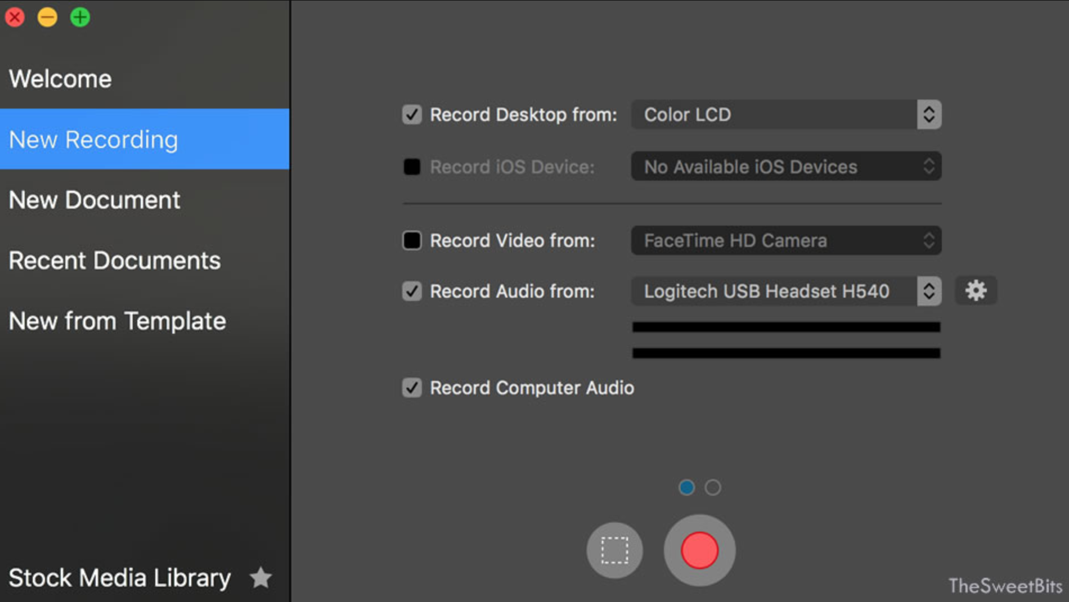The height and width of the screenshot is (602, 1069).
Task: Select New Document in the sidebar
Action: coord(95,200)
